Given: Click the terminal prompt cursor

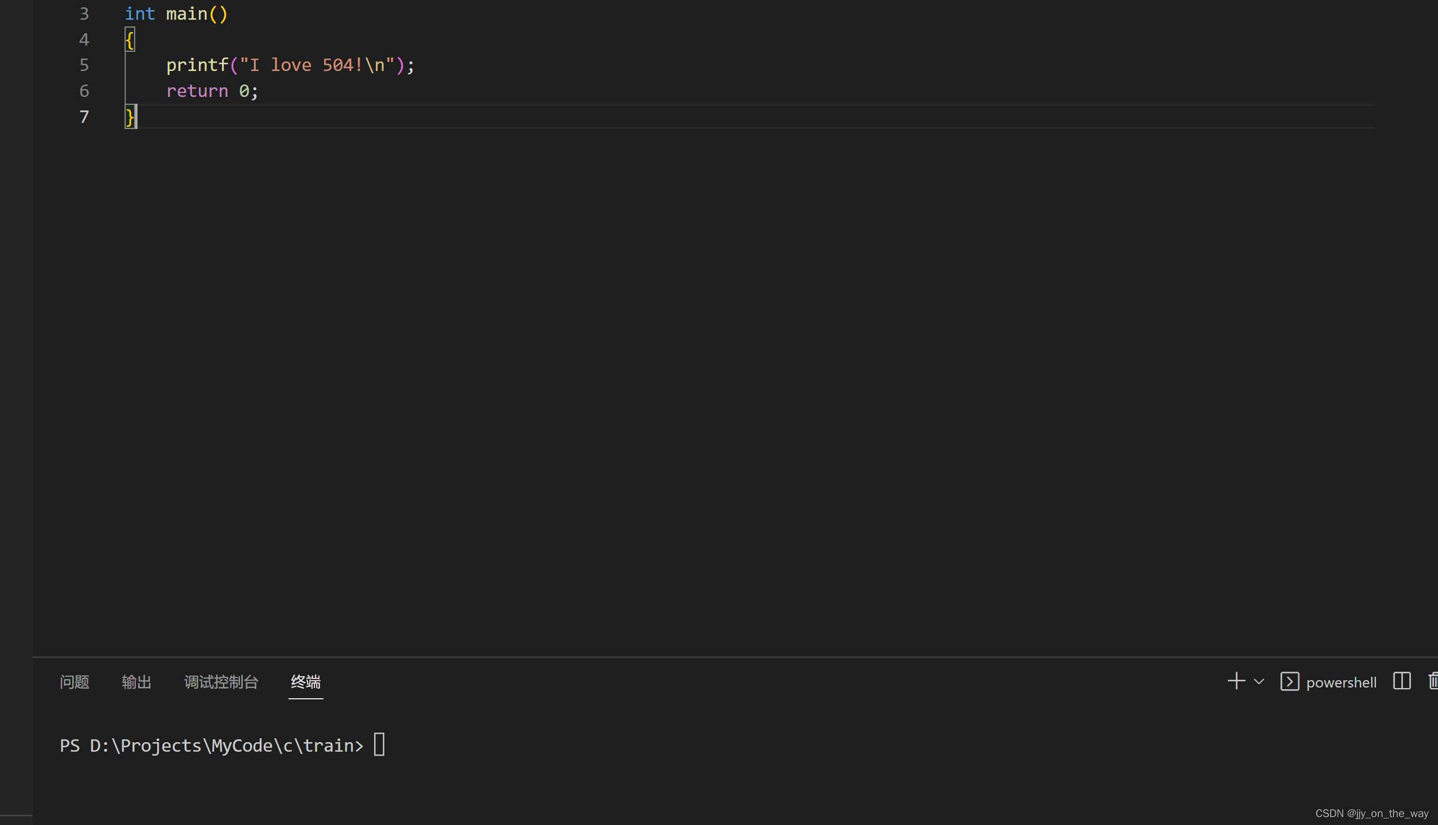Looking at the screenshot, I should coord(379,744).
